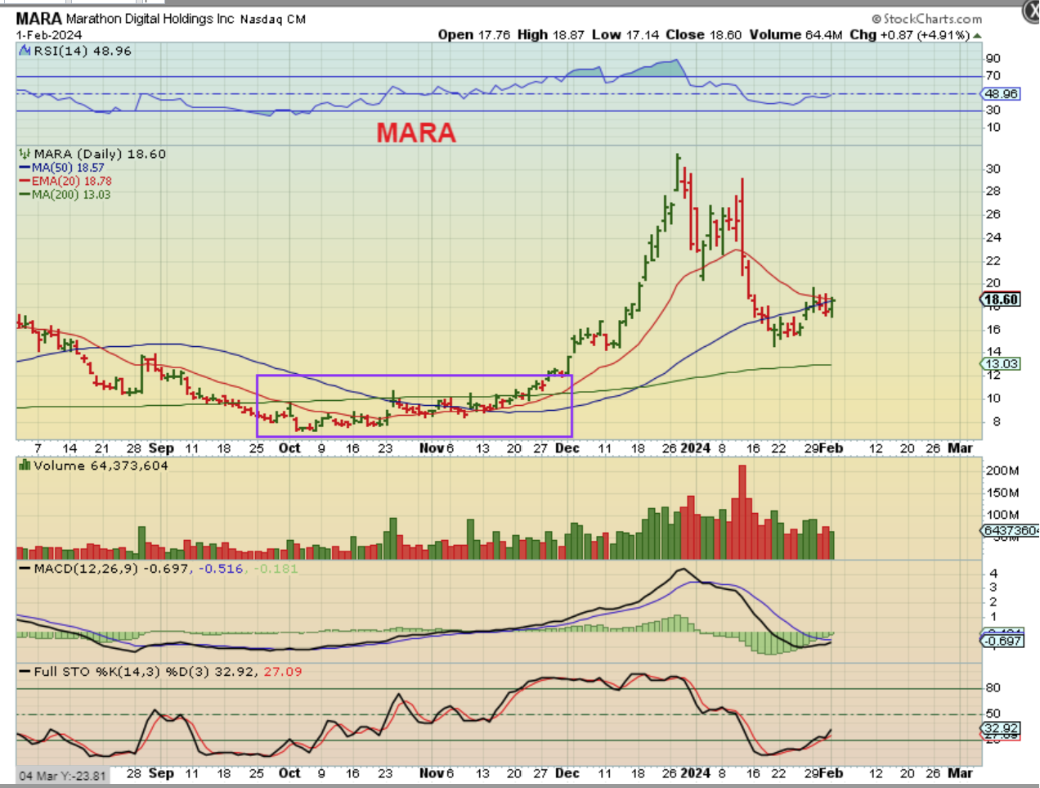Click the candlestick icon before MARA (Daily)
1040x788 pixels.
point(25,154)
